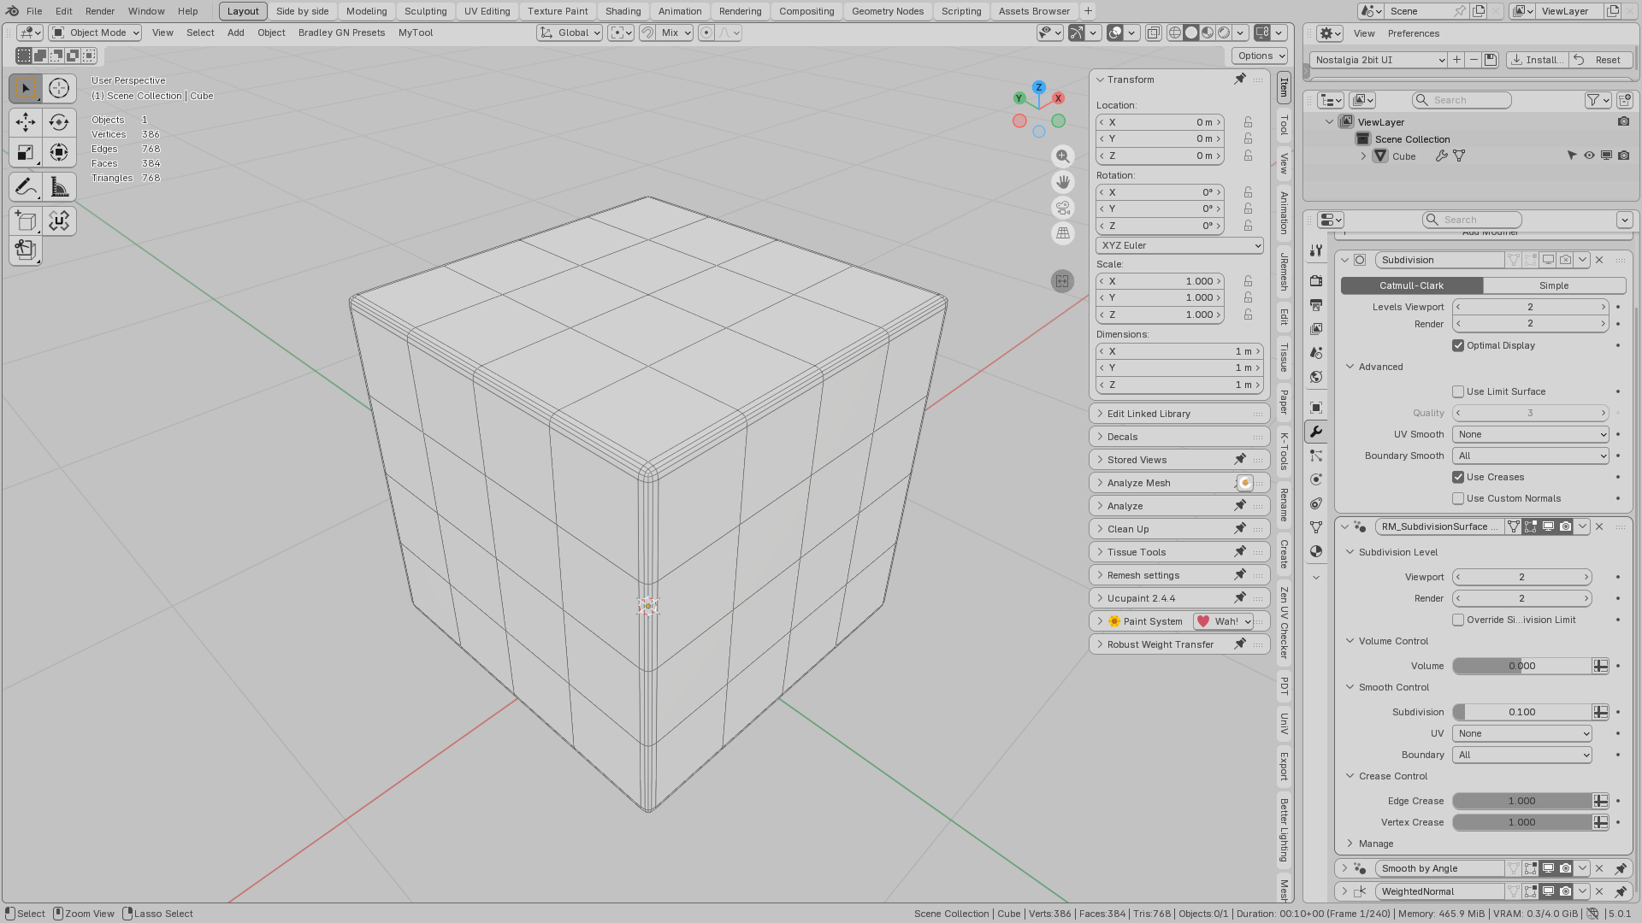Viewport: 1642px width, 923px height.
Task: Activate the Rotate tool
Action: 59,122
